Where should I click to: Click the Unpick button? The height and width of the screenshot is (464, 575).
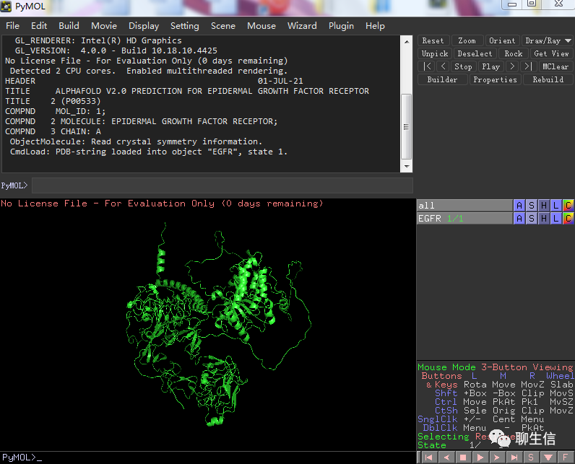tap(435, 53)
